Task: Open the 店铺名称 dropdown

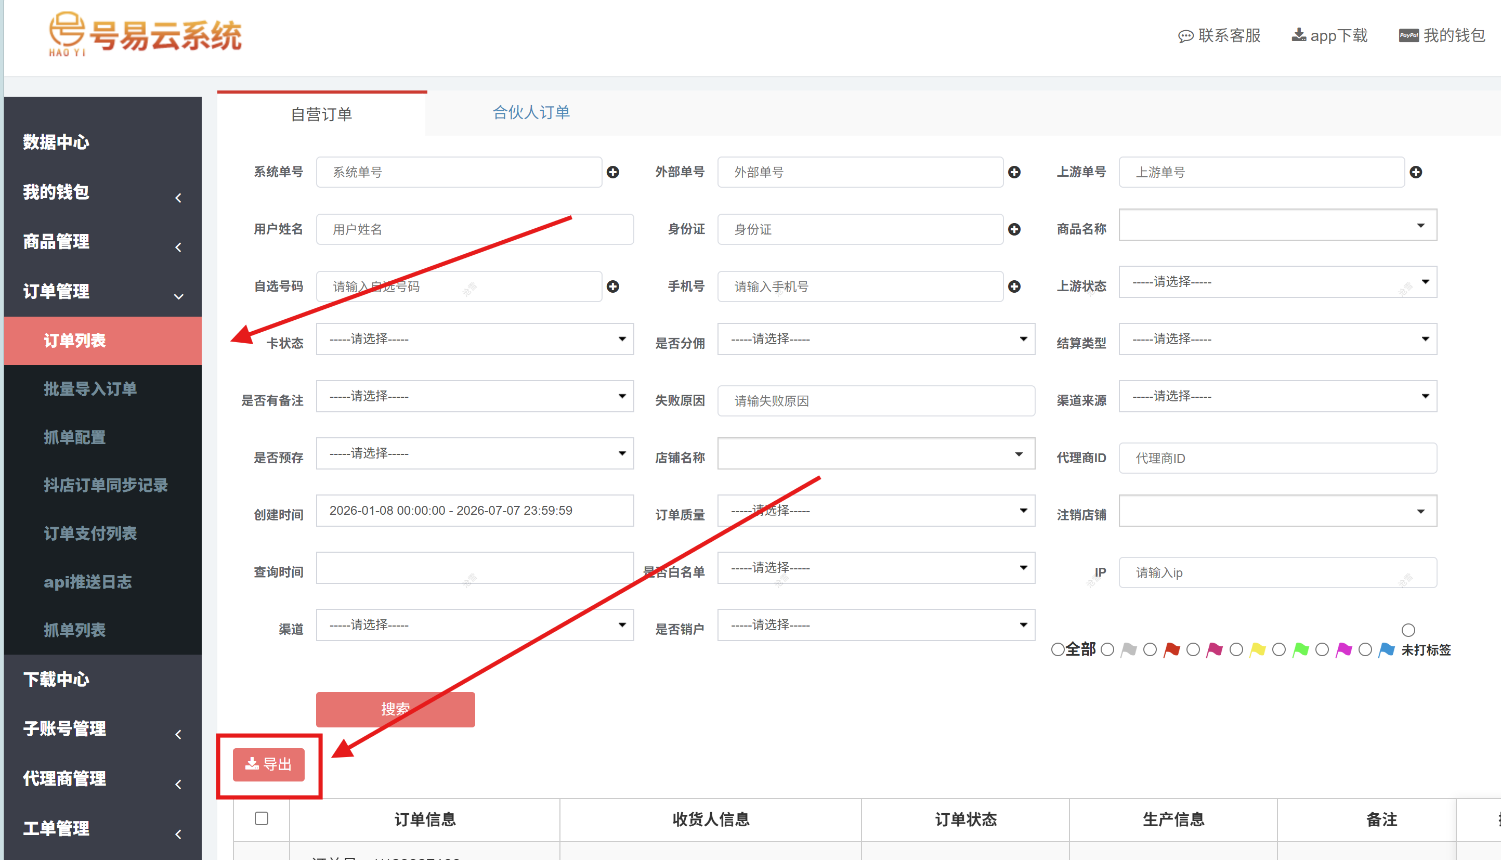Action: click(876, 453)
